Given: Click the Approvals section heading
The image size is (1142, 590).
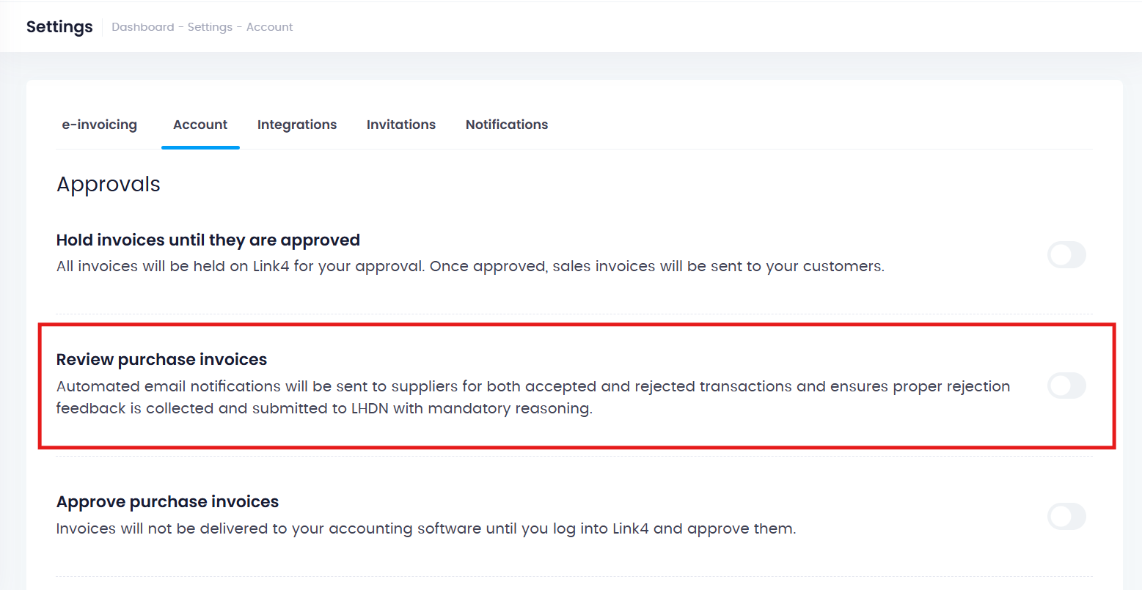Looking at the screenshot, I should 109,184.
